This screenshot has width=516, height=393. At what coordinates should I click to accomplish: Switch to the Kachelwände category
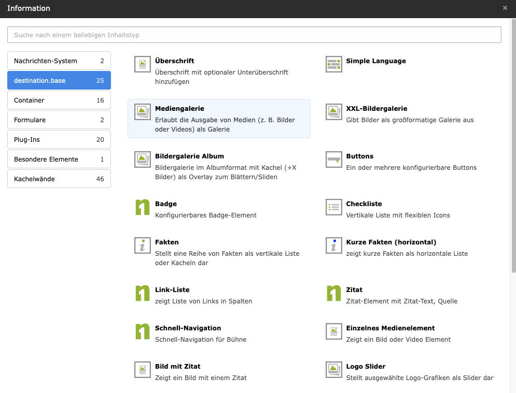tap(59, 179)
